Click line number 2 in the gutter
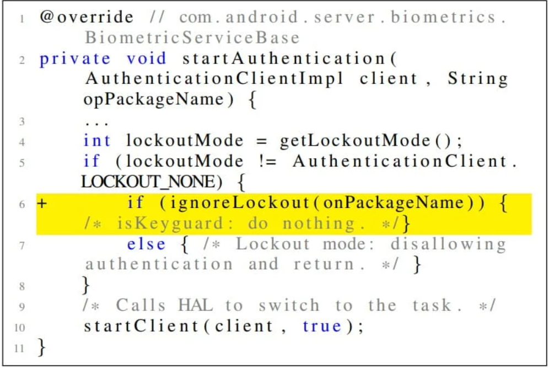This screenshot has width=549, height=368. point(22,60)
